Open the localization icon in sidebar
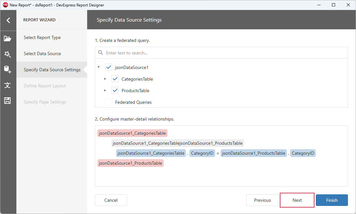The width and height of the screenshot is (356, 214). pyautogui.click(x=7, y=85)
